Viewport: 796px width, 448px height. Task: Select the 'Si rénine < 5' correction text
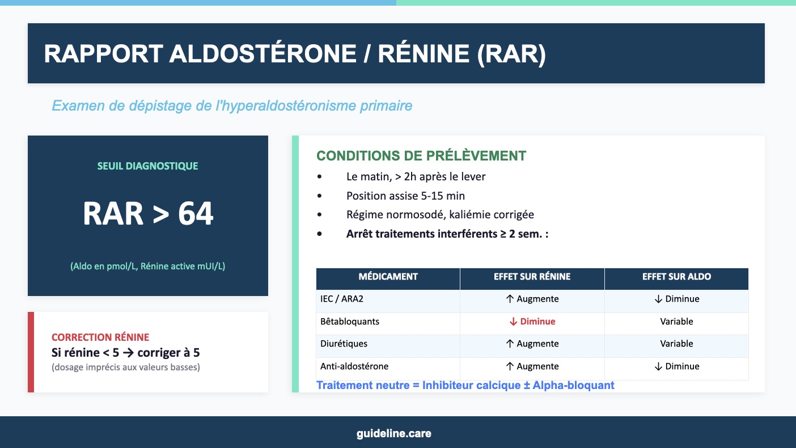(125, 353)
